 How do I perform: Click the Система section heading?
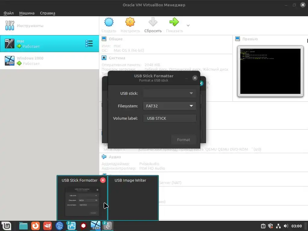[117, 58]
